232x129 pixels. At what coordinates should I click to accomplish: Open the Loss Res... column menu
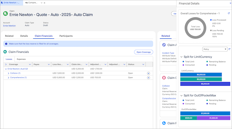tap(68, 64)
